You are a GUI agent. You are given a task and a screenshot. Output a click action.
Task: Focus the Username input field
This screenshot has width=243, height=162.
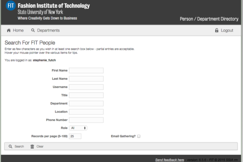pyautogui.click(x=86, y=87)
